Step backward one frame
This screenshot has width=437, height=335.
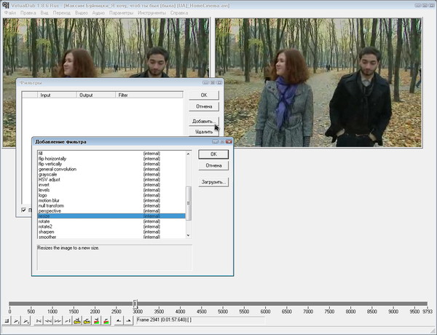coord(48,321)
